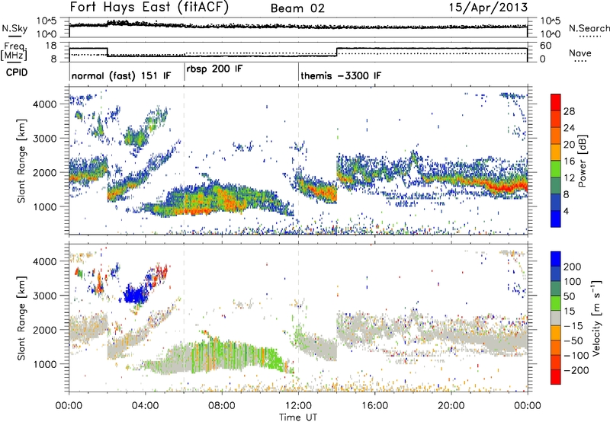
Task: Click the gray segment of the Velocity color bar
Action: [x=556, y=318]
